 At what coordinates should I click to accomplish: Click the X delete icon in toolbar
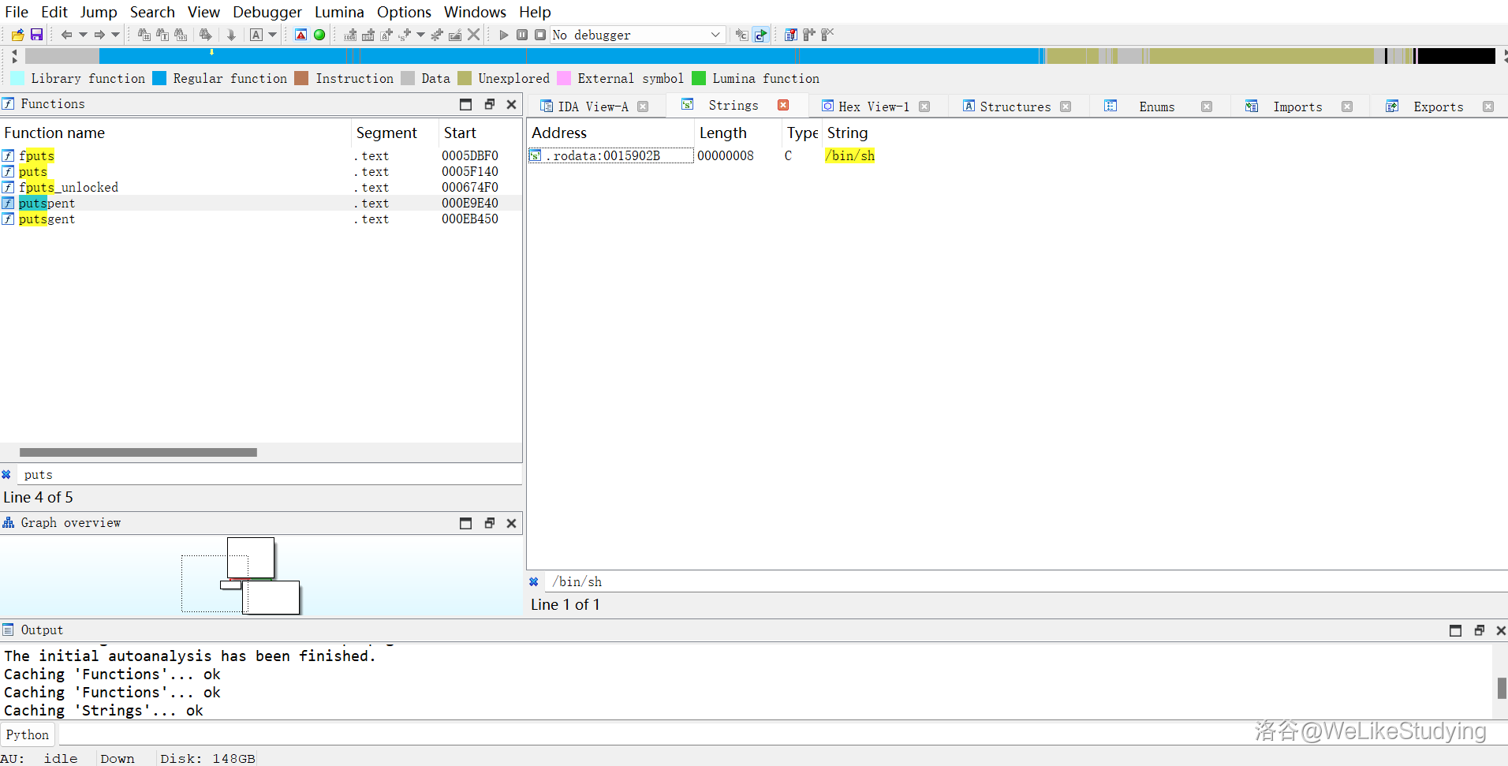click(x=473, y=35)
